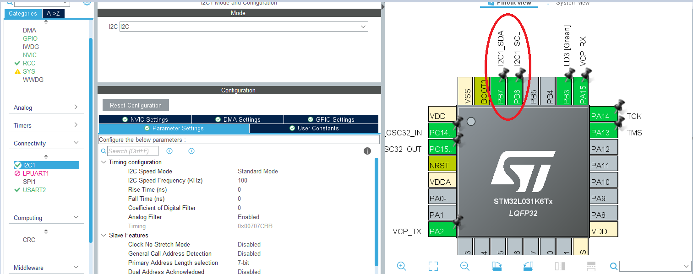The image size is (693, 274).
Task: Open the I2C mode dropdown
Action: (244, 27)
